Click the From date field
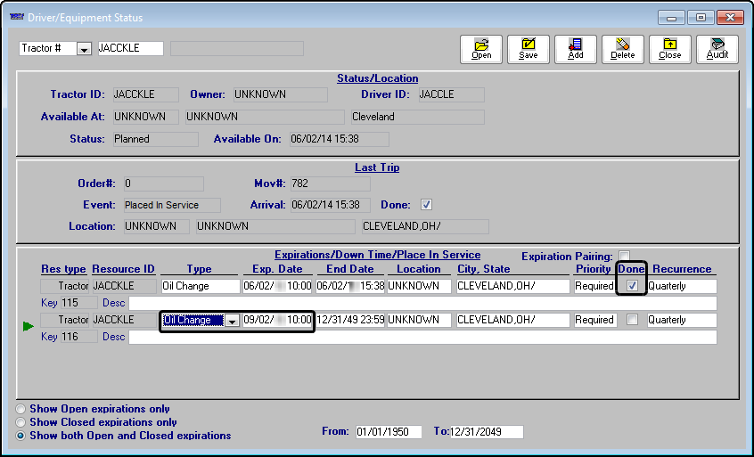The image size is (754, 457). tap(382, 432)
